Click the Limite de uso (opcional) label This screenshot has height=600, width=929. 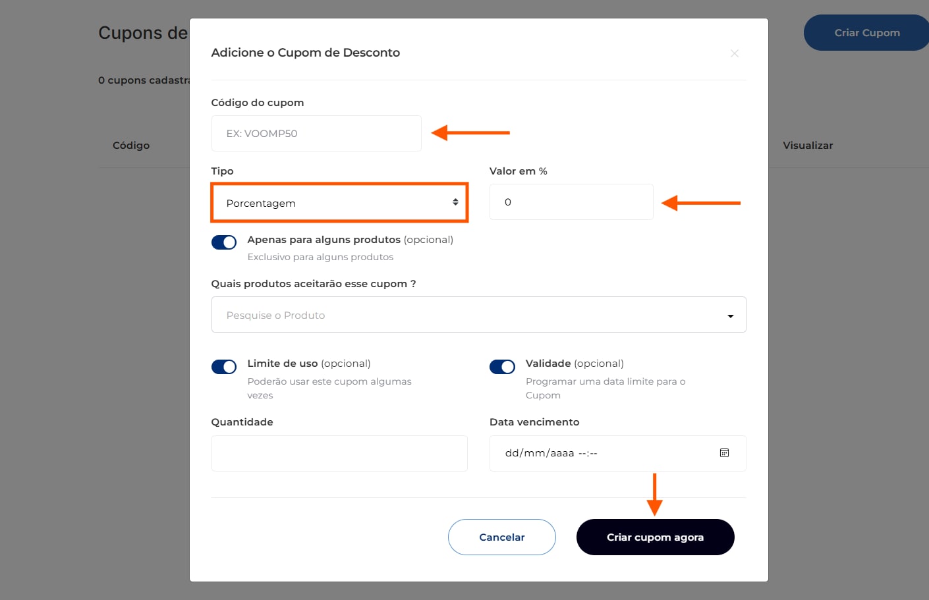point(309,364)
